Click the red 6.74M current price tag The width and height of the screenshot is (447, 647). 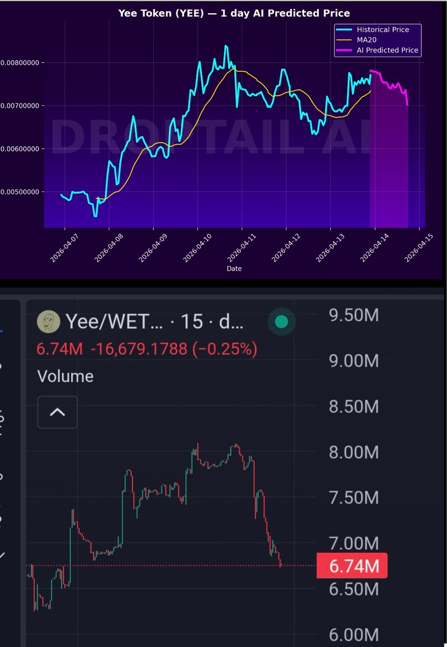click(352, 566)
